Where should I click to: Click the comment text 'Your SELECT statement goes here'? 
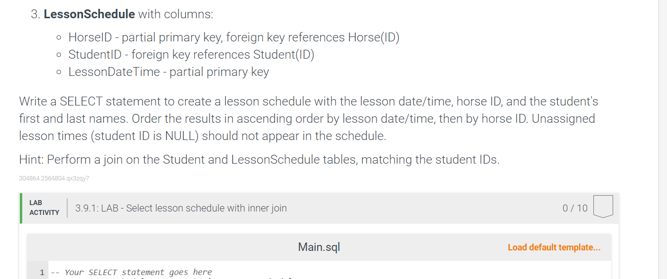pos(138,272)
